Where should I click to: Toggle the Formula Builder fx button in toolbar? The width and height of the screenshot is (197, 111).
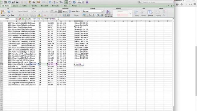(66, 2)
